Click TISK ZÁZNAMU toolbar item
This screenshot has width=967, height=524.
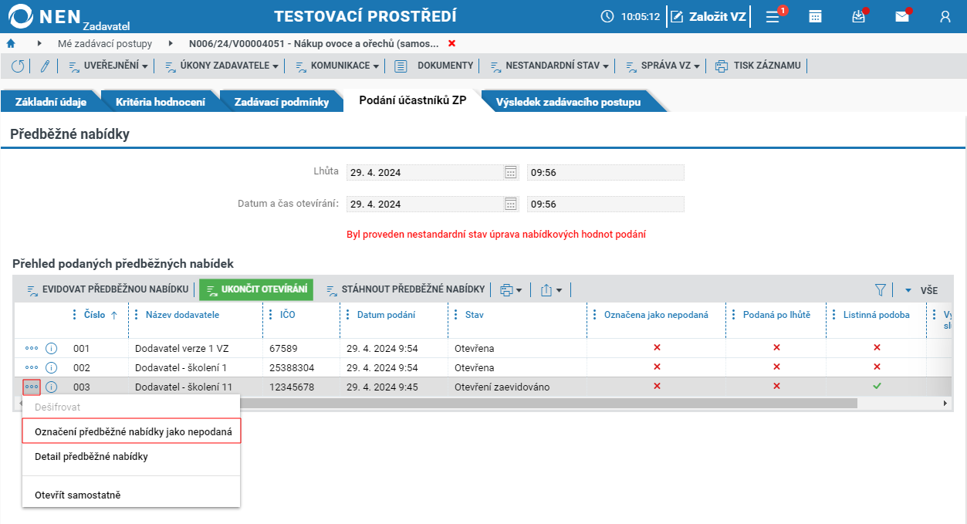pyautogui.click(x=759, y=66)
